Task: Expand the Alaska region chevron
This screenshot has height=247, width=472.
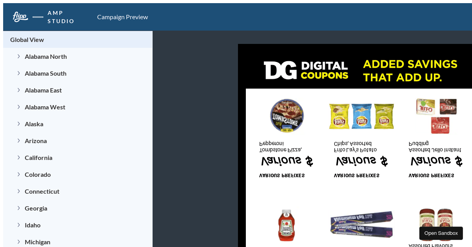Action: pyautogui.click(x=18, y=124)
